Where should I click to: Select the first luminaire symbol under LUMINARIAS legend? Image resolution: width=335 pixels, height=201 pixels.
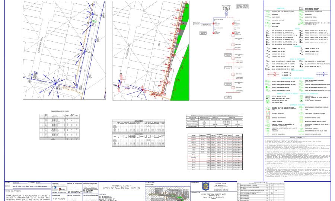point(268,49)
